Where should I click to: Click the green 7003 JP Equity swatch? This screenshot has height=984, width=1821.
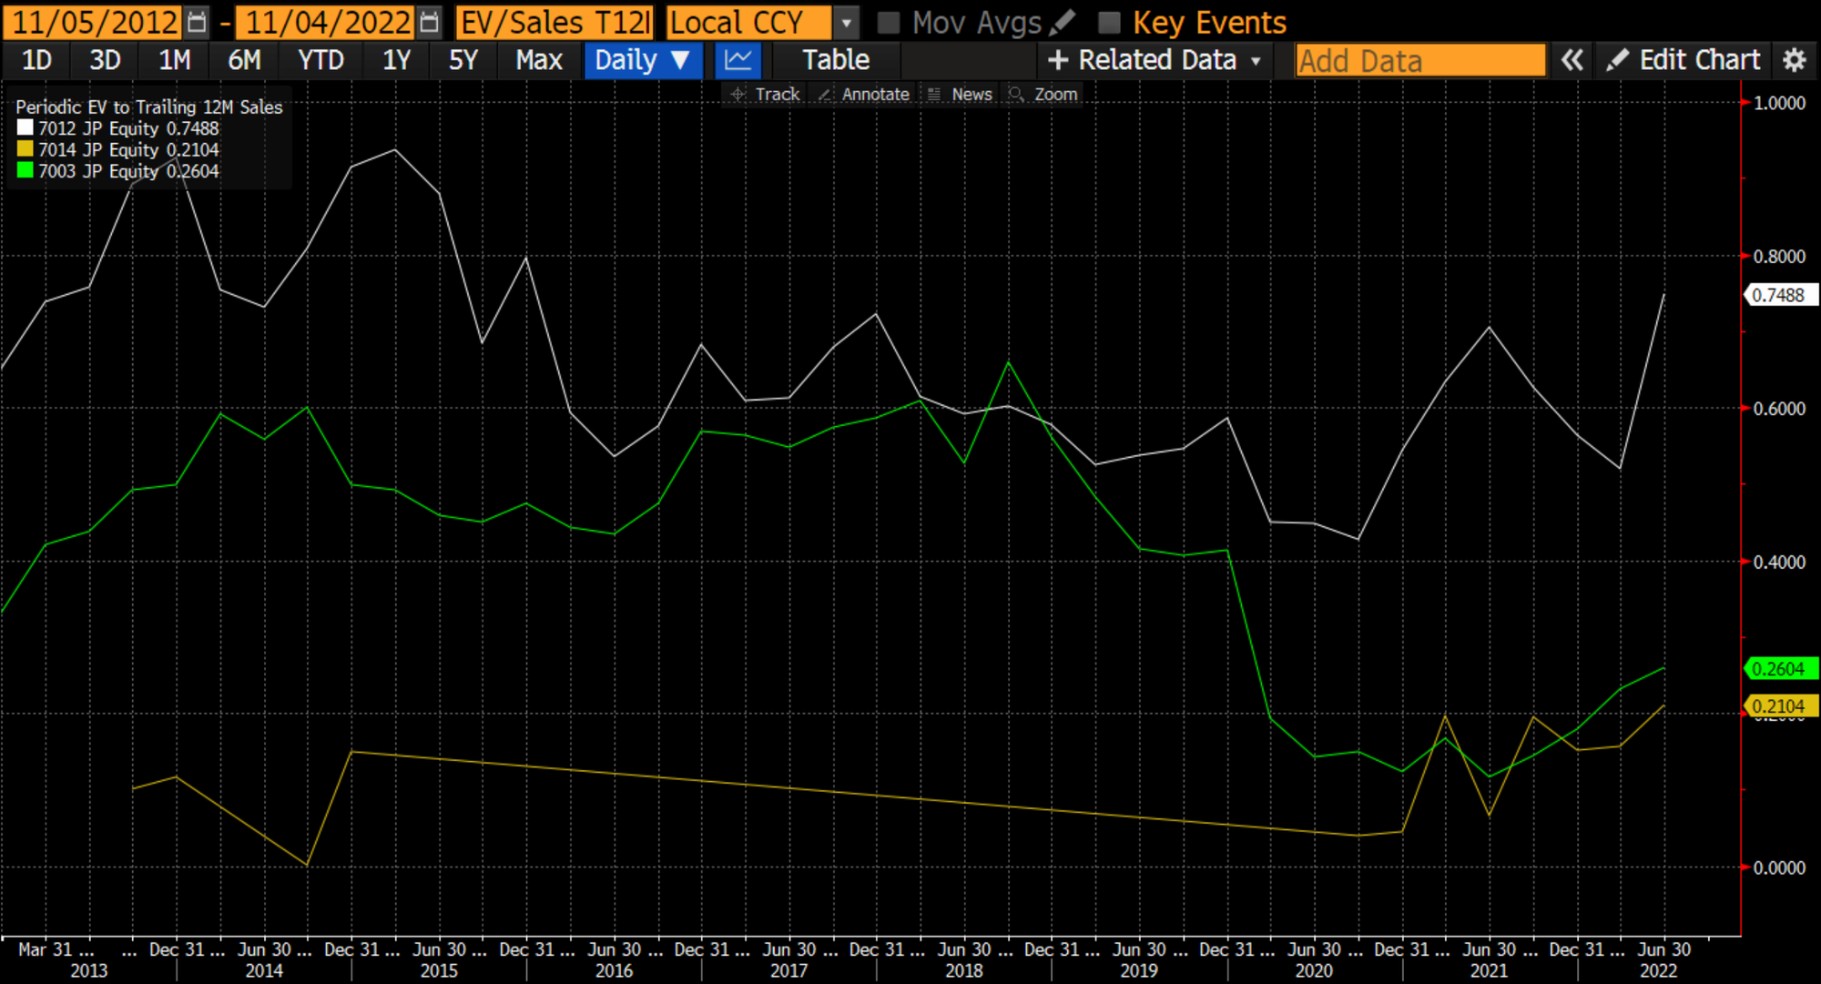point(25,170)
